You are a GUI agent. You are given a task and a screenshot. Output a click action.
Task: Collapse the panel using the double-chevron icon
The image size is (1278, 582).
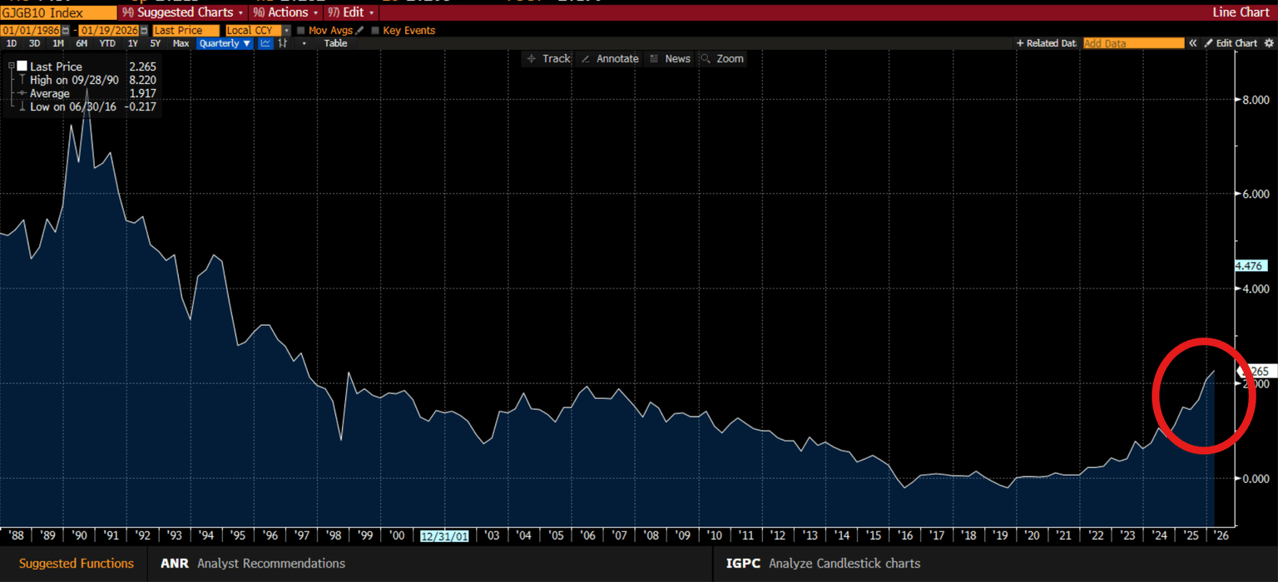click(1192, 42)
